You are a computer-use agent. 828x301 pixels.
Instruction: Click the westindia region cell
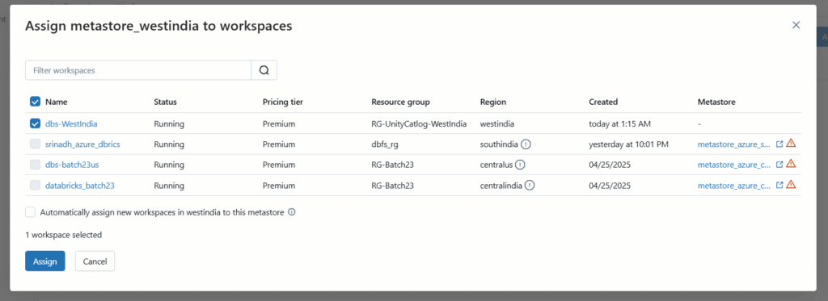(497, 124)
